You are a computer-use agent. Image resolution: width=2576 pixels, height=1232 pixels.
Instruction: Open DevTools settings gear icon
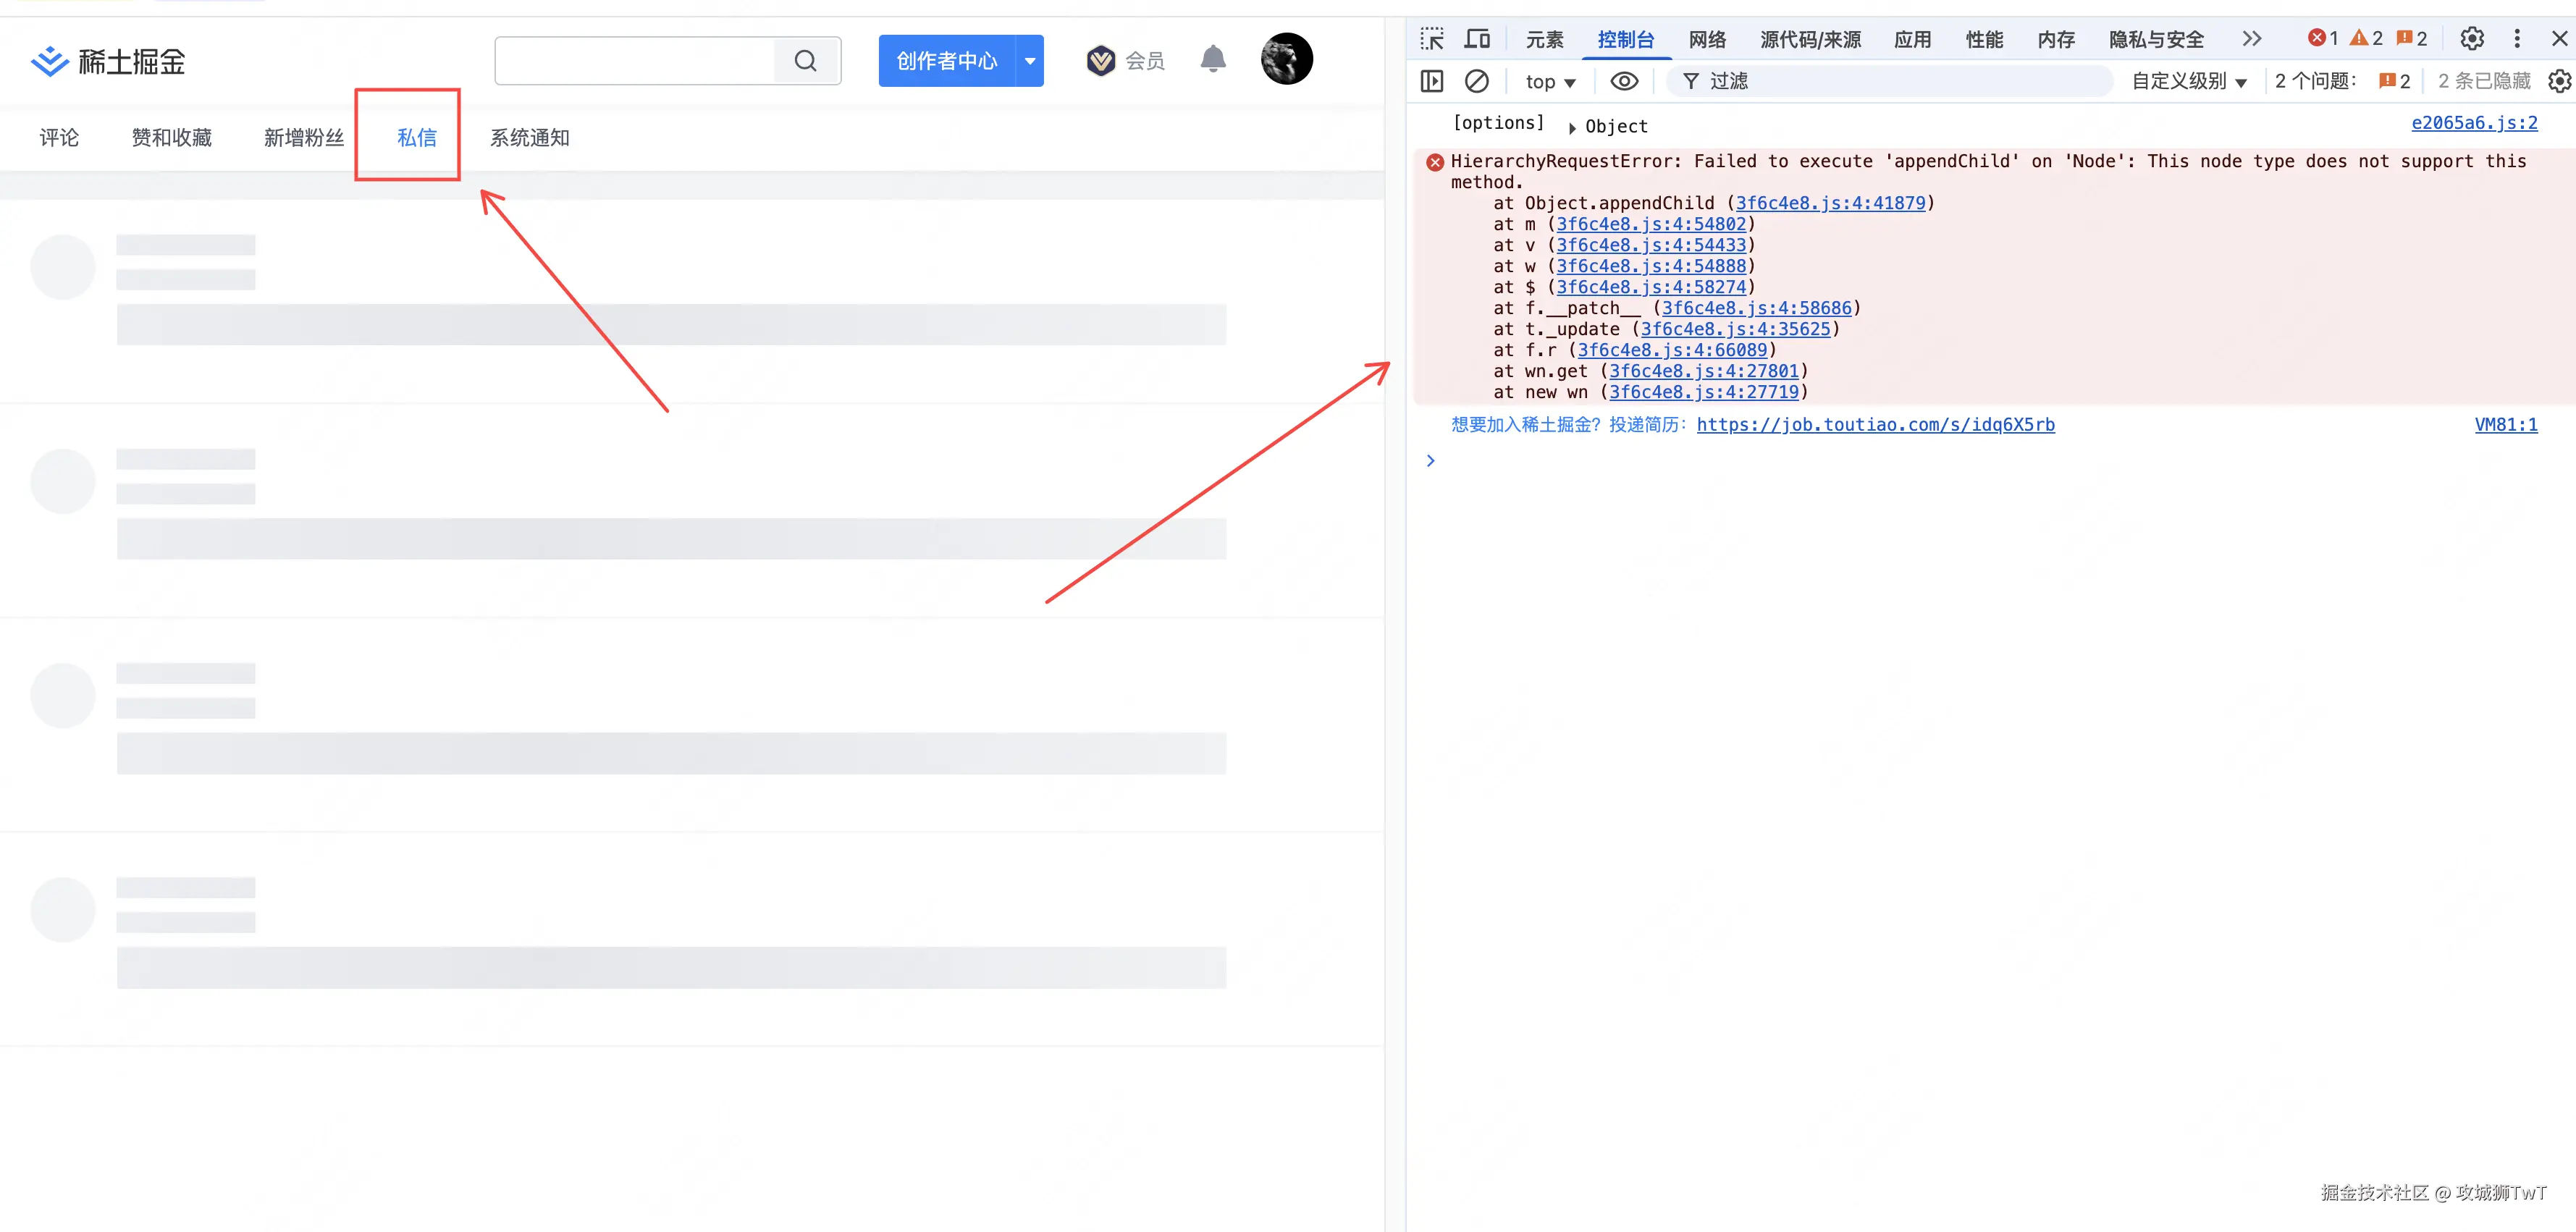[2472, 39]
